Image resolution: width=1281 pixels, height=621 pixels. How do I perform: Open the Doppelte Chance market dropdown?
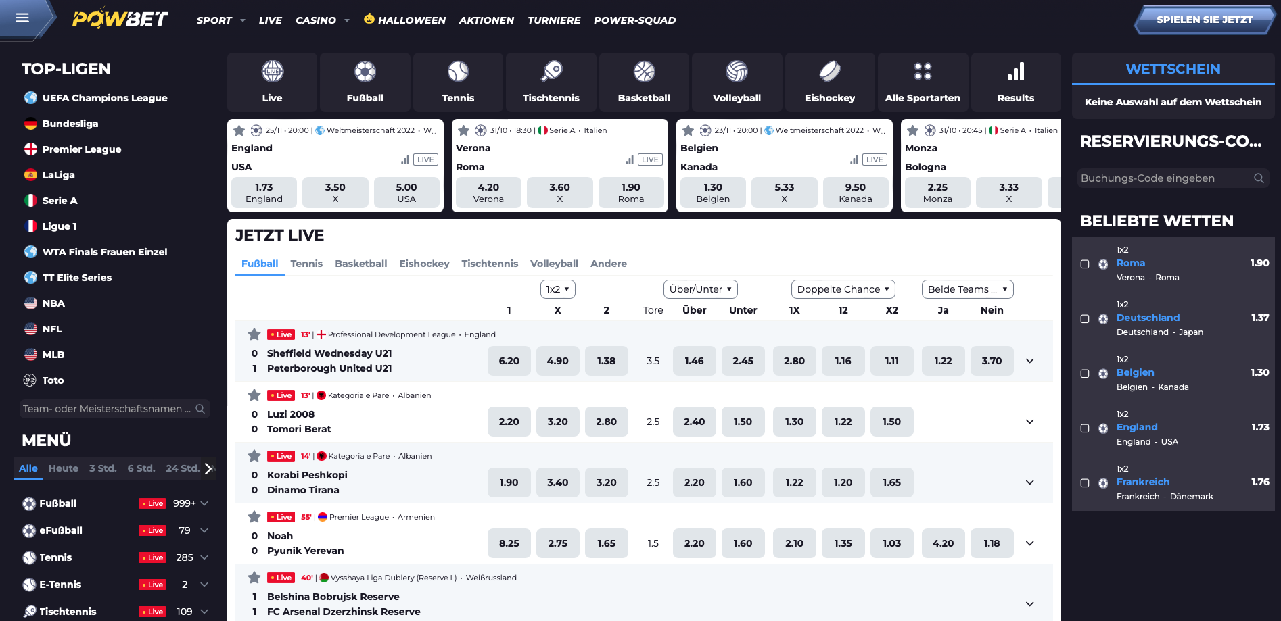[x=843, y=289]
